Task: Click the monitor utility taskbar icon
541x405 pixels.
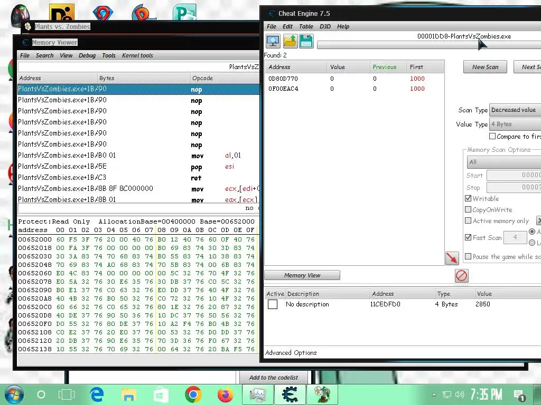Action: [257, 394]
